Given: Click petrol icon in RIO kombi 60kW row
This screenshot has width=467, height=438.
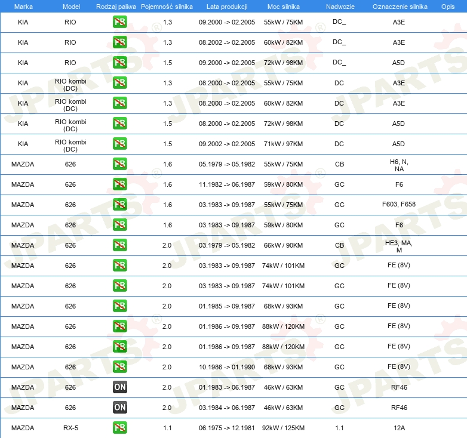Looking at the screenshot, I should click(x=119, y=103).
